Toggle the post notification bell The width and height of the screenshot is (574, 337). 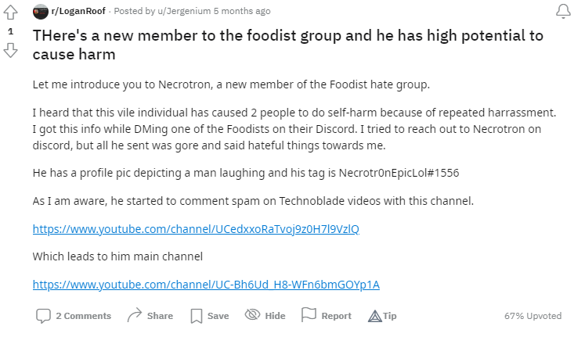tap(561, 12)
